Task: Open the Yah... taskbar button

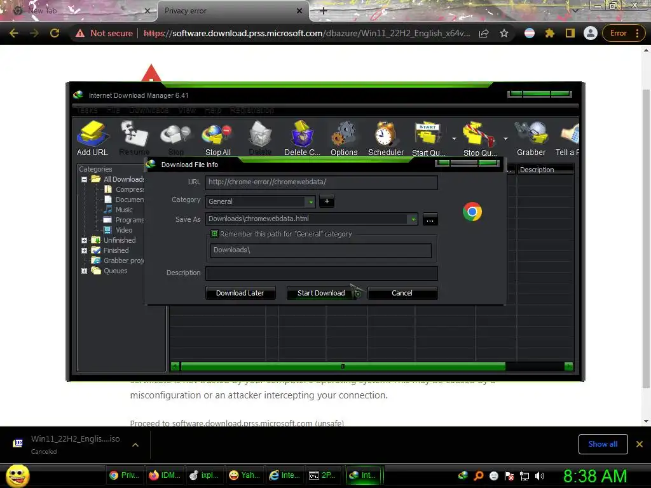Action: click(245, 475)
